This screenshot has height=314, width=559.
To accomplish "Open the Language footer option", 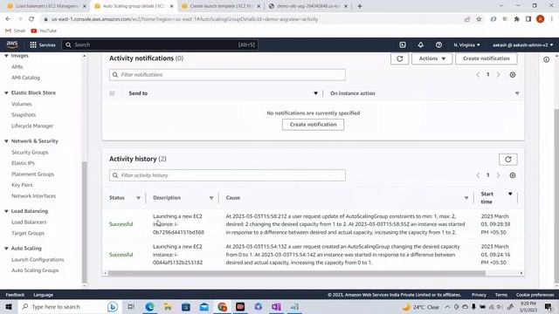I will tap(43, 295).
